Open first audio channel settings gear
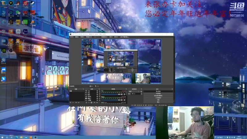This screenshot has height=139, width=247. [x=124, y=94]
